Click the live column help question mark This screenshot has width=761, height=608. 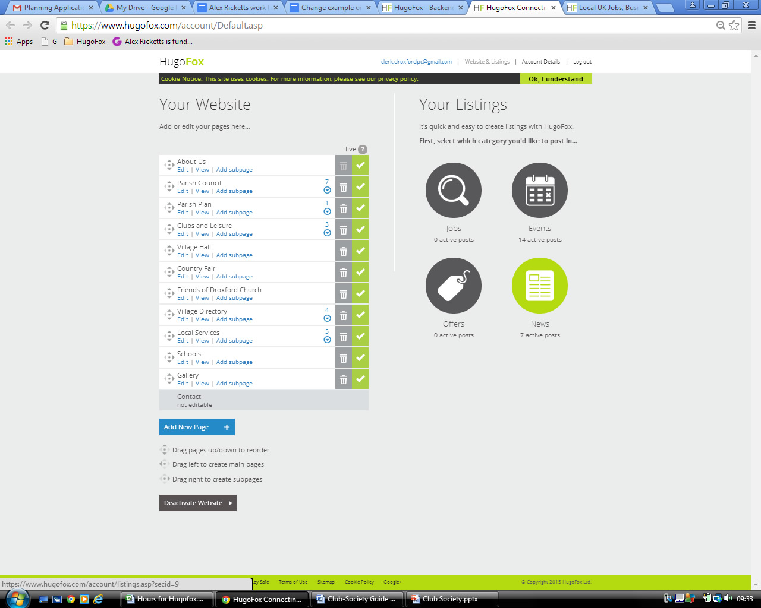pos(363,150)
